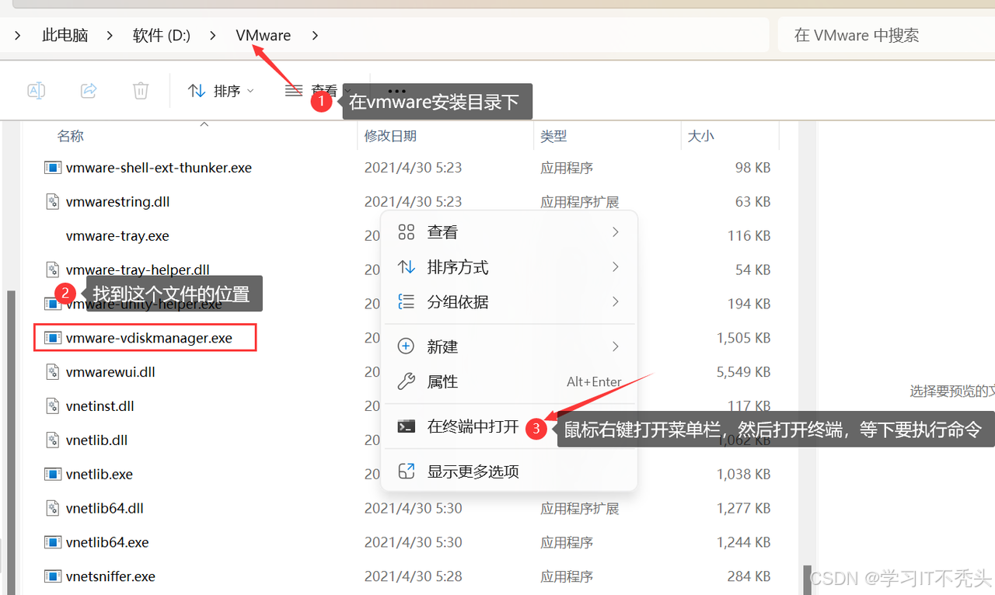Select file vnetlib64.exe
This screenshot has width=995, height=595.
[x=107, y=542]
